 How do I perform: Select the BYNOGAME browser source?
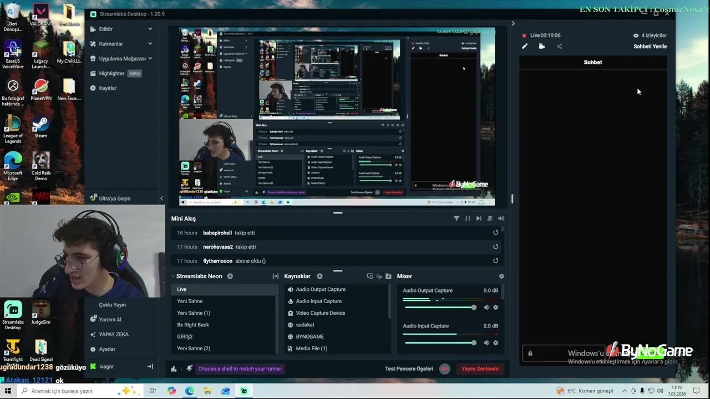pos(337,336)
